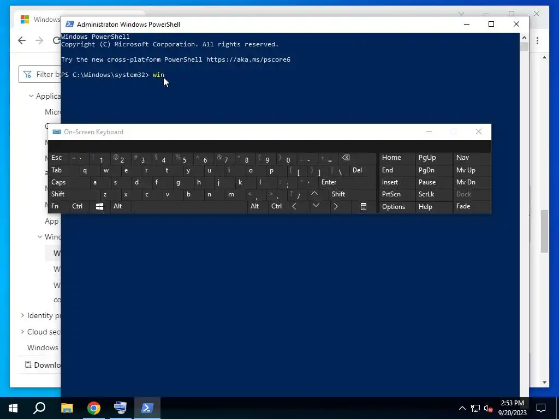Click the Del key
559x419 pixels.
(x=362, y=170)
